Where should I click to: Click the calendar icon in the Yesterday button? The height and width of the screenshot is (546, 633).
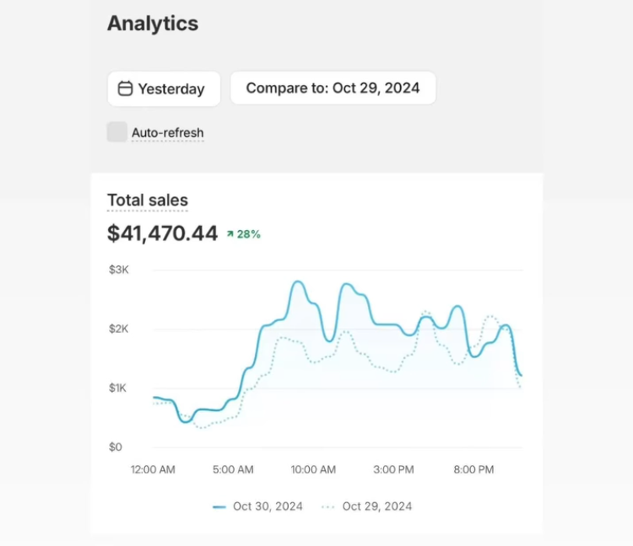[x=125, y=88]
